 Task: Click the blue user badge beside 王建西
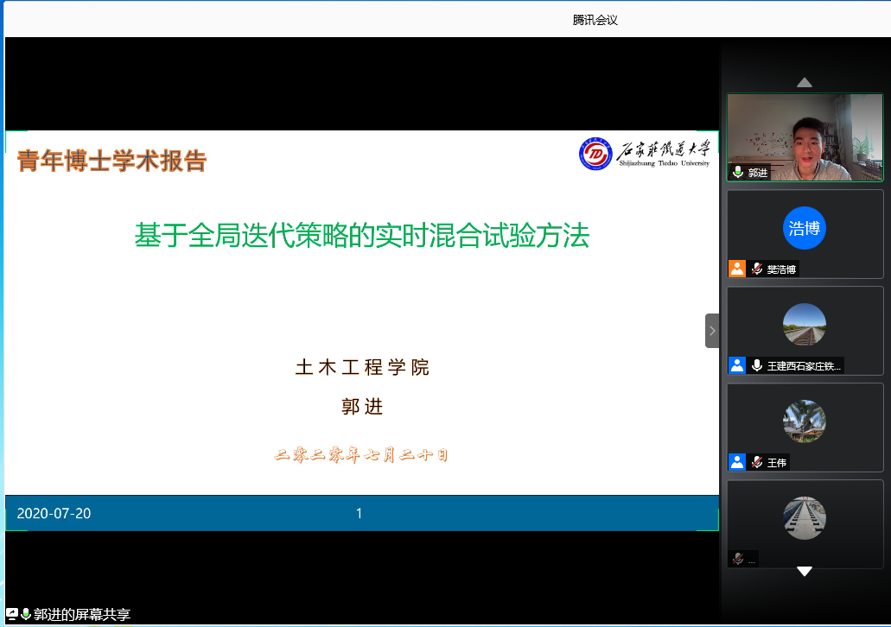click(x=736, y=365)
